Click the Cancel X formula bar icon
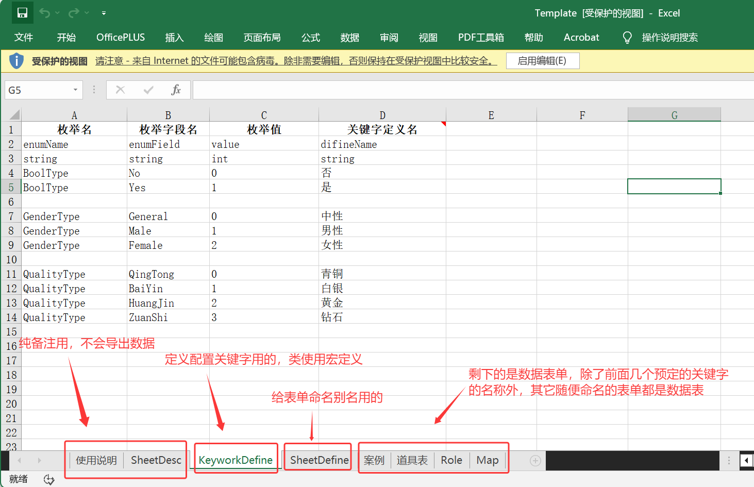754x487 pixels. 121,90
